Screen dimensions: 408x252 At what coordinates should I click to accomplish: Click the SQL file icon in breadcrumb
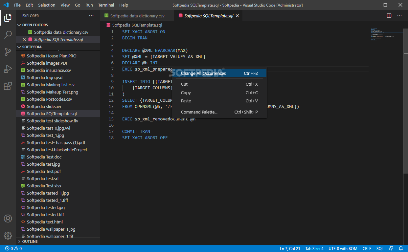click(108, 25)
